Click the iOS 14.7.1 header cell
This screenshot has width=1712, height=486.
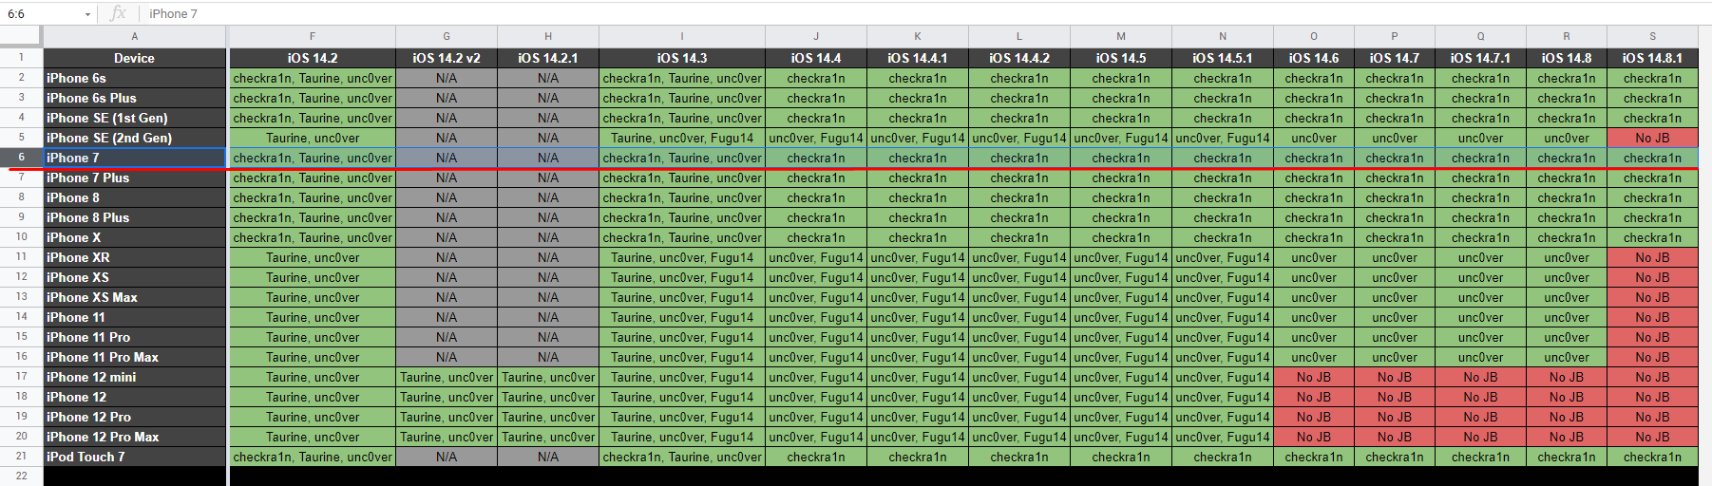[1480, 58]
